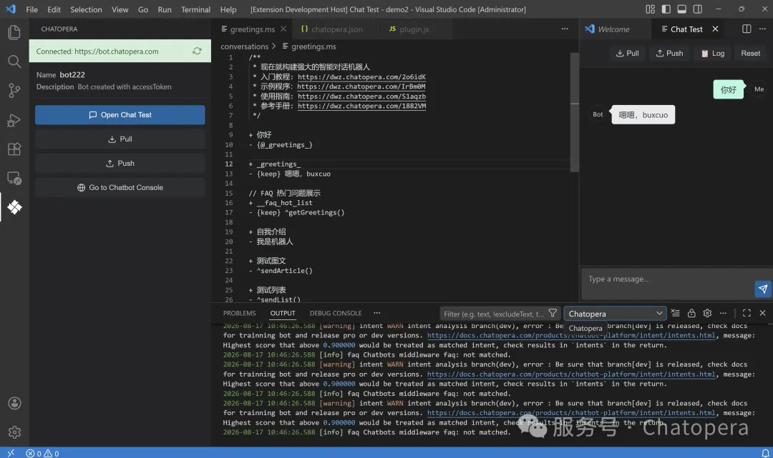The width and height of the screenshot is (773, 458).
Task: Open the Chatopera output channel dropdown
Action: [x=616, y=314]
